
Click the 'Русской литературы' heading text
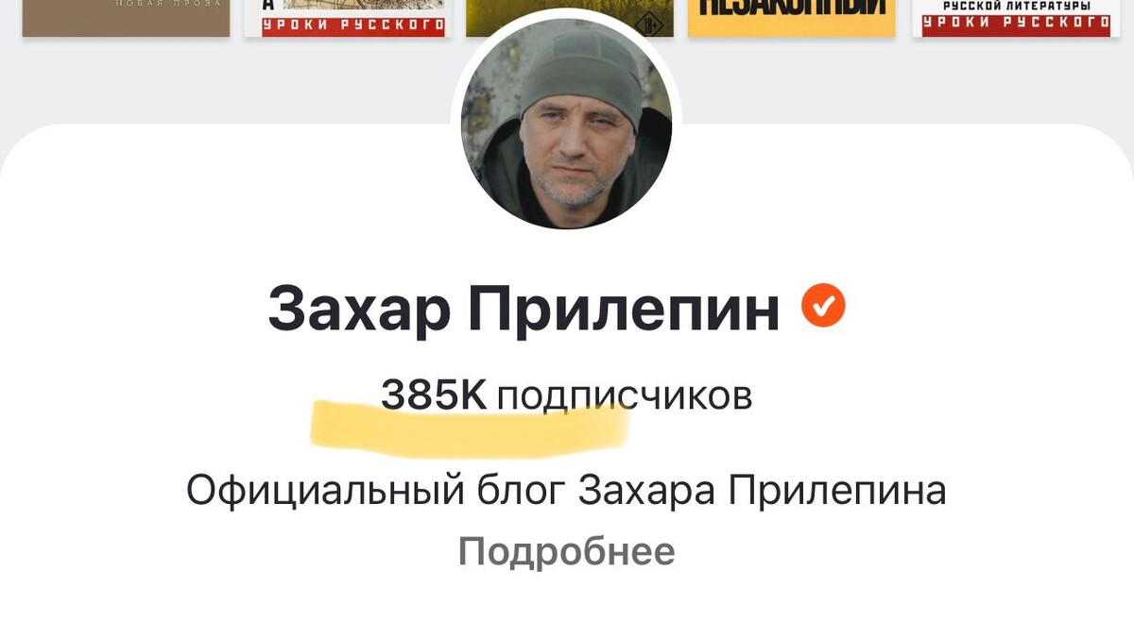(x=1015, y=7)
